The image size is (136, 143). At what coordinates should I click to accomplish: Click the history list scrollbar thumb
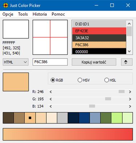pos(129,31)
